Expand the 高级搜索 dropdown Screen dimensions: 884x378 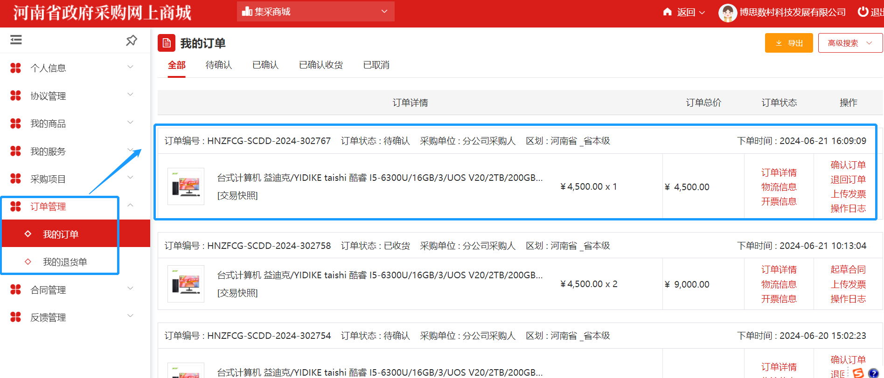pyautogui.click(x=849, y=43)
